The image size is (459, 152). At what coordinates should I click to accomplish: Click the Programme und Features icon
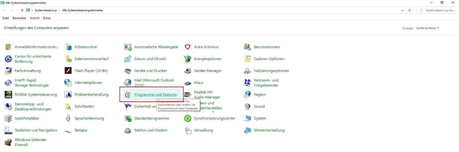(128, 95)
